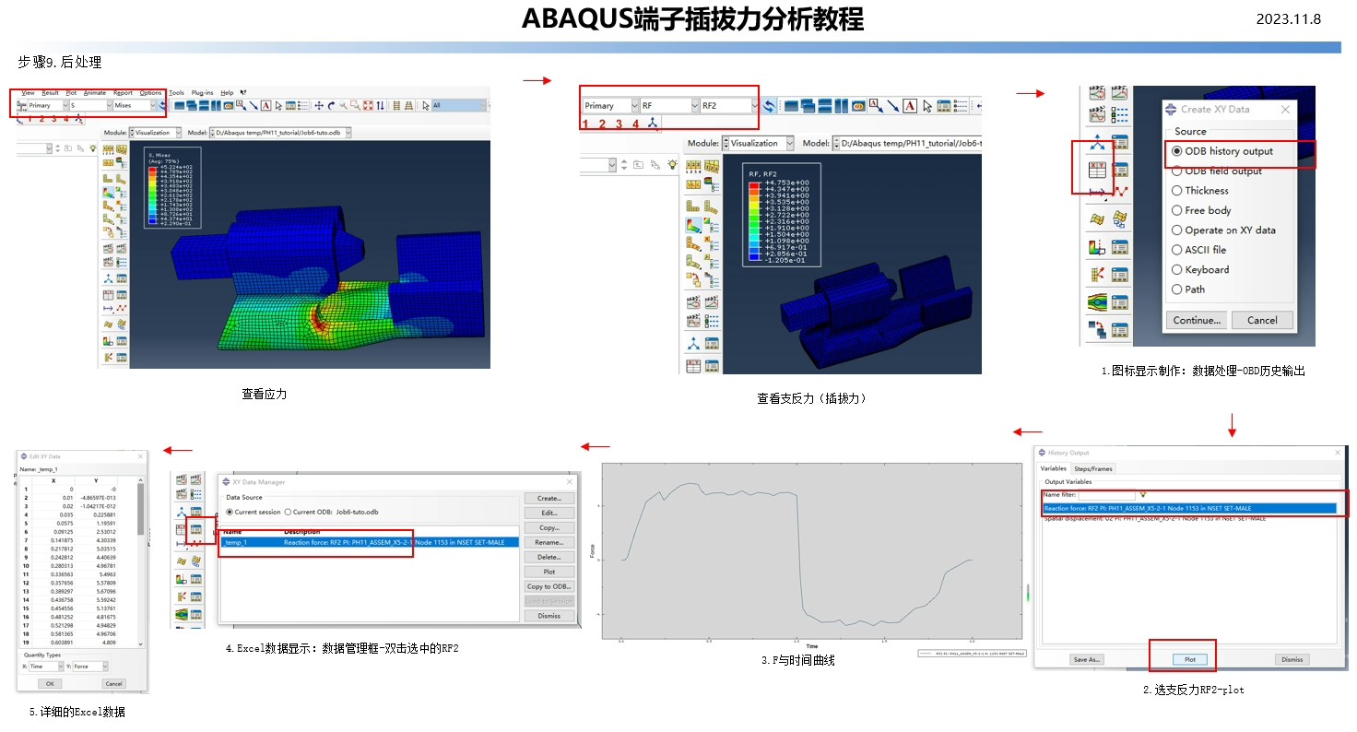This screenshot has height=732, width=1357.
Task: Open the Report menu
Action: coord(123,93)
